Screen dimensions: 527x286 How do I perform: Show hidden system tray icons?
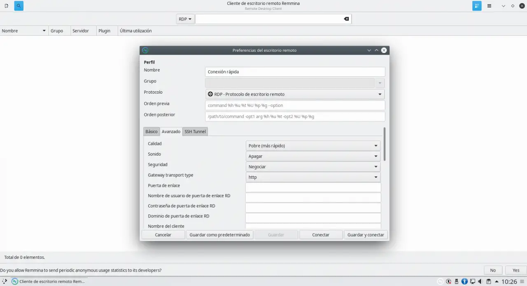coord(496,281)
